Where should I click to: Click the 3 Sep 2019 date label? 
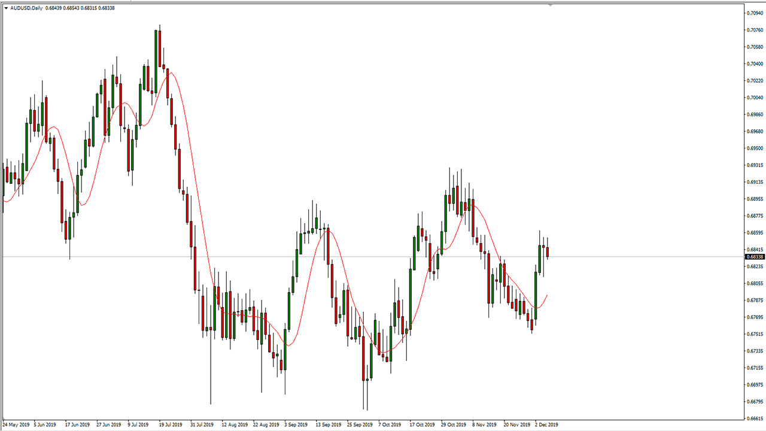(294, 425)
